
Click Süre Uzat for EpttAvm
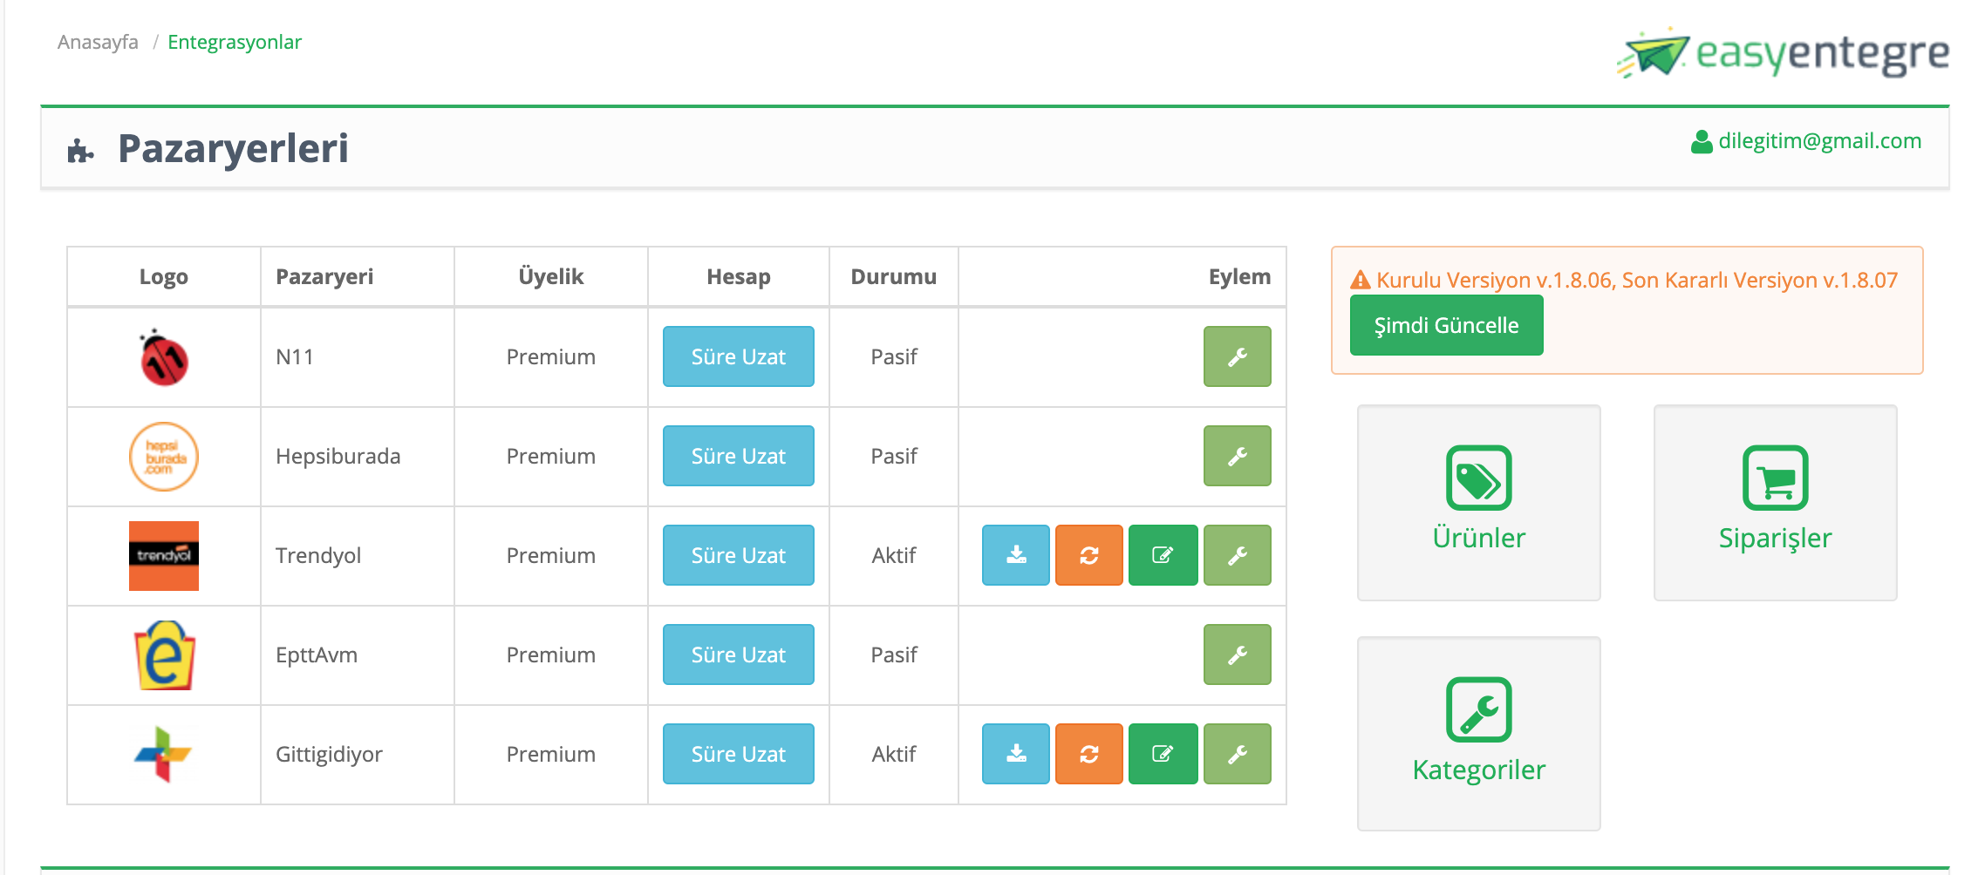[x=739, y=655]
